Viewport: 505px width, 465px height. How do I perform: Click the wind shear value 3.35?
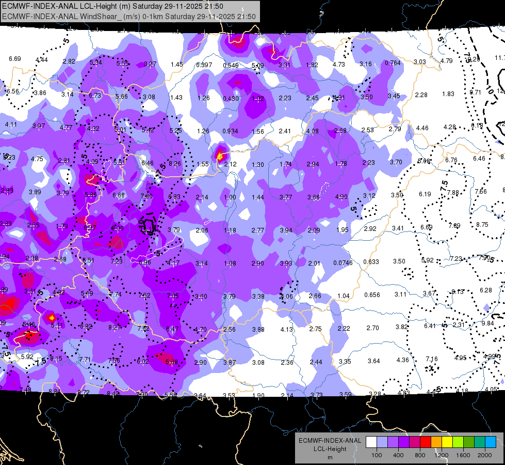(345, 361)
